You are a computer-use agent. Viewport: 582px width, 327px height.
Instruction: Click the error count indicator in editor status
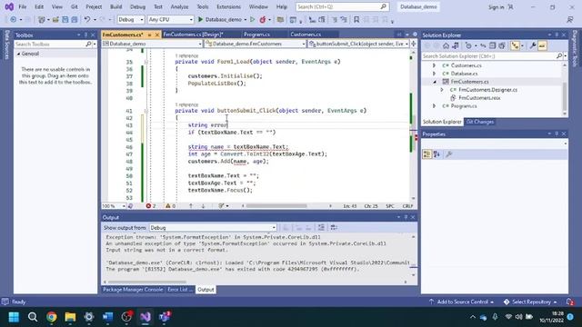click(151, 206)
